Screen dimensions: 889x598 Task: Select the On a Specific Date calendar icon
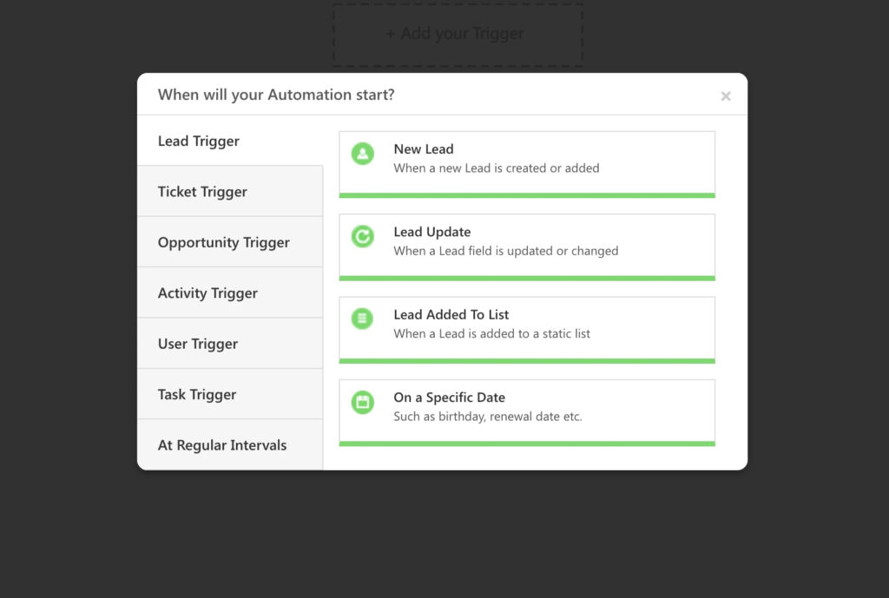[362, 402]
